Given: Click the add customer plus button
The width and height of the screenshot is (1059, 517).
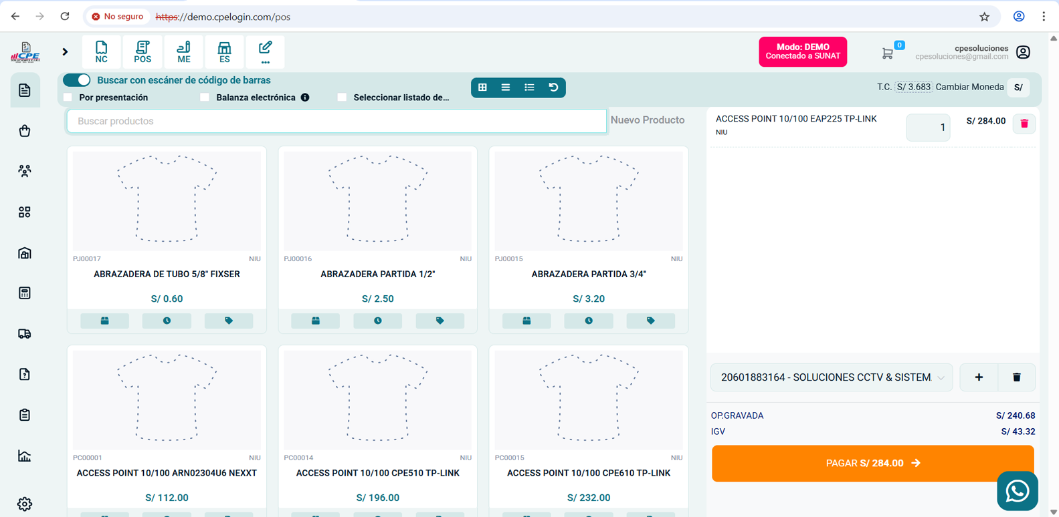Looking at the screenshot, I should [978, 377].
